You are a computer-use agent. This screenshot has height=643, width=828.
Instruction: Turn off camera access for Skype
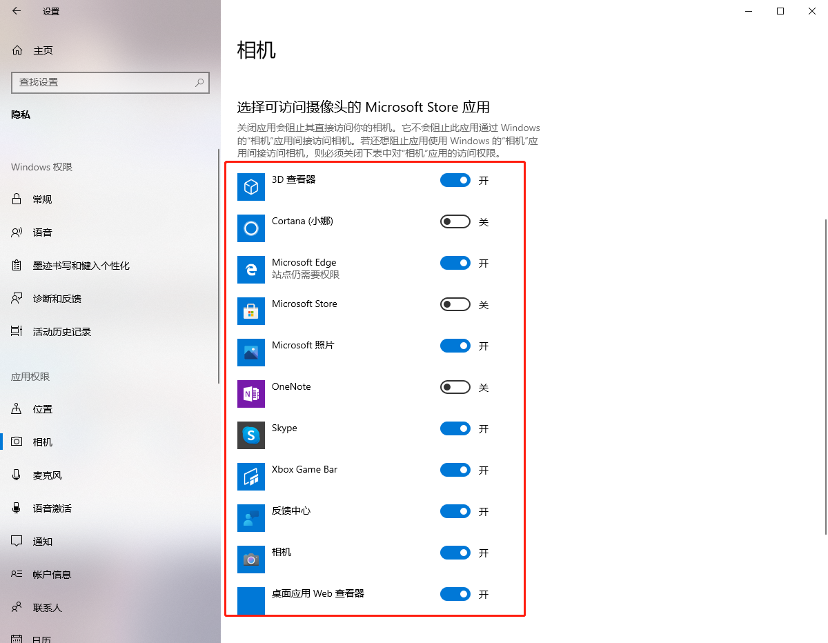tap(455, 428)
